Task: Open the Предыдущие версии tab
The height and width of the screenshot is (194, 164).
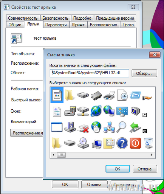Action: [x=115, y=18]
